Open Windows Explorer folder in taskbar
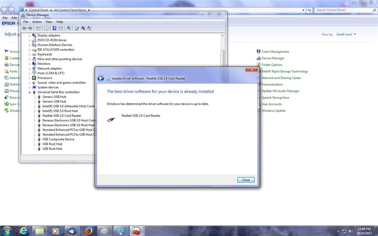The image size is (378, 236). click(x=40, y=231)
